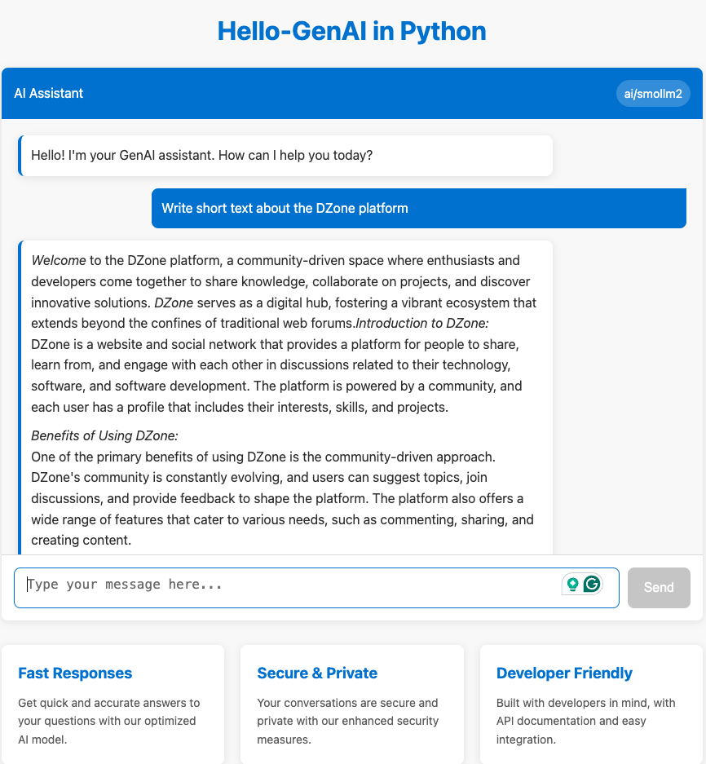Click the Send button
706x764 pixels.
(x=659, y=588)
